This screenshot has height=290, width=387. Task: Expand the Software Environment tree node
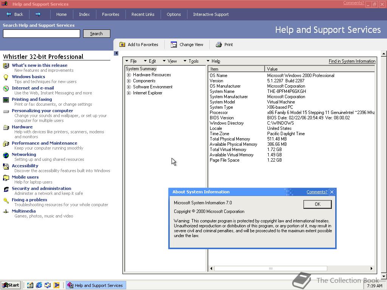pyautogui.click(x=128, y=87)
